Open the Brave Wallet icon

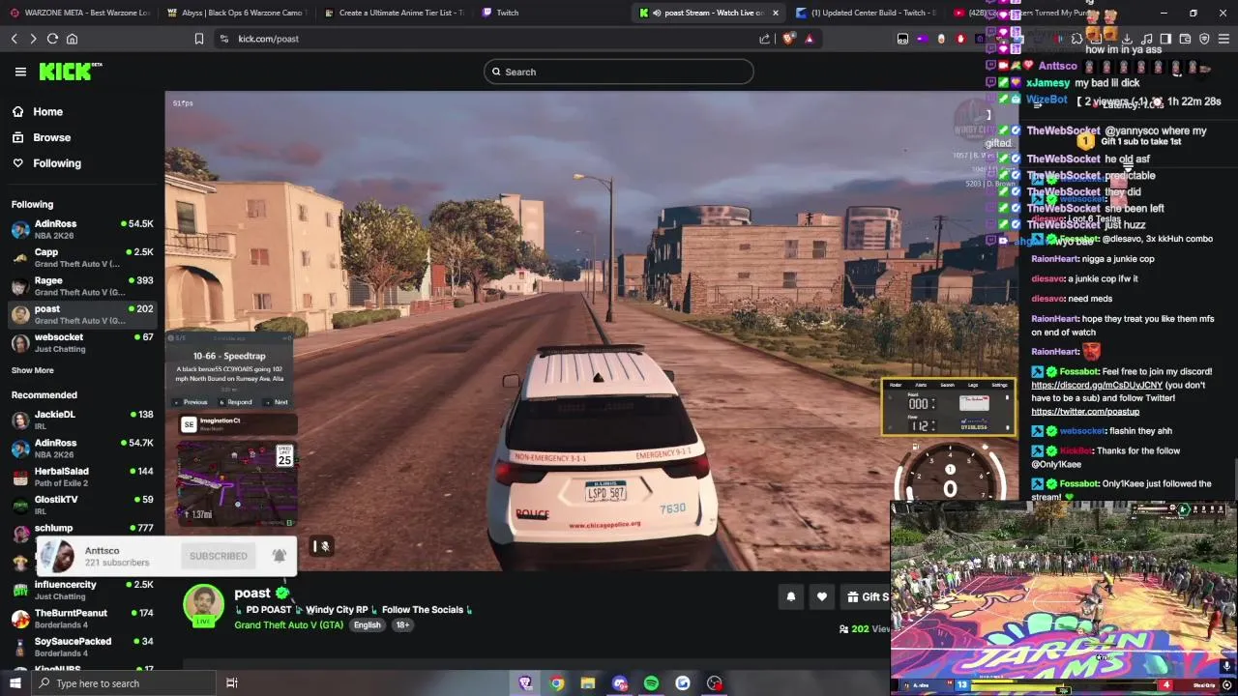pos(1185,39)
